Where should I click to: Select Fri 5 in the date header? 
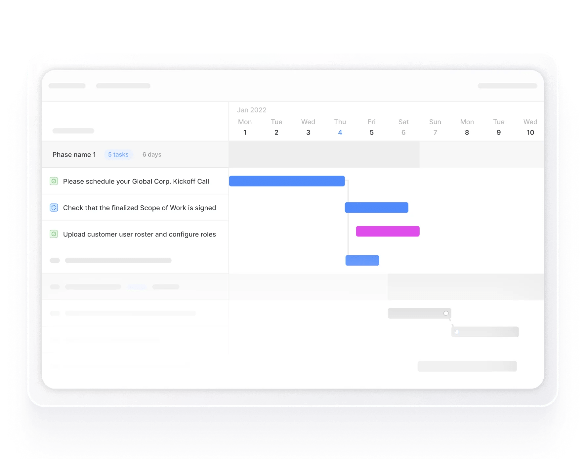(x=372, y=127)
